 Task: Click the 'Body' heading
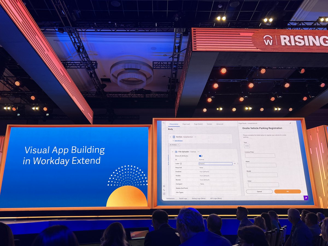click(171, 129)
